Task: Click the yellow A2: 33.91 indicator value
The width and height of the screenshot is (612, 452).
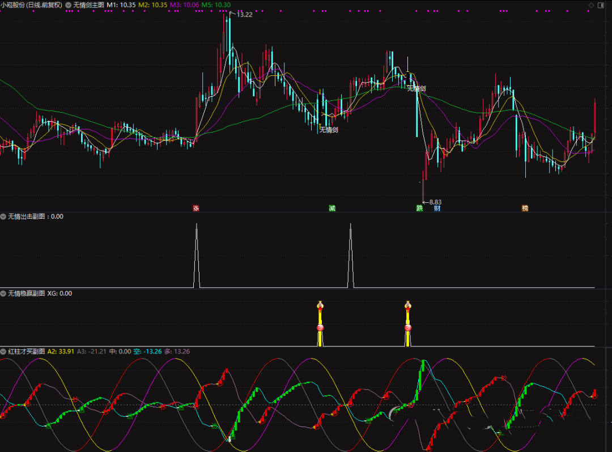Action: [61, 351]
